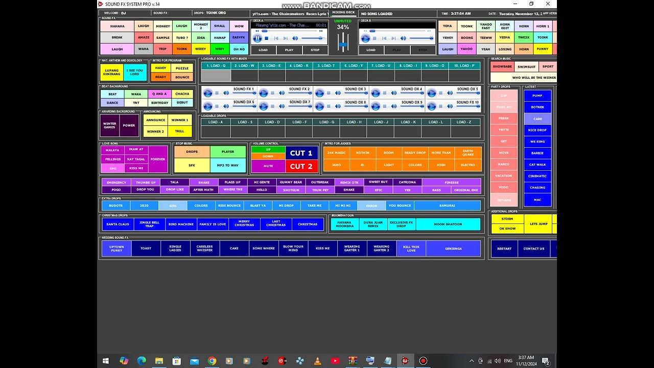Viewport: 654px width, 368px height.
Task: Click the LOAD button under Deck A
Action: (x=263, y=50)
